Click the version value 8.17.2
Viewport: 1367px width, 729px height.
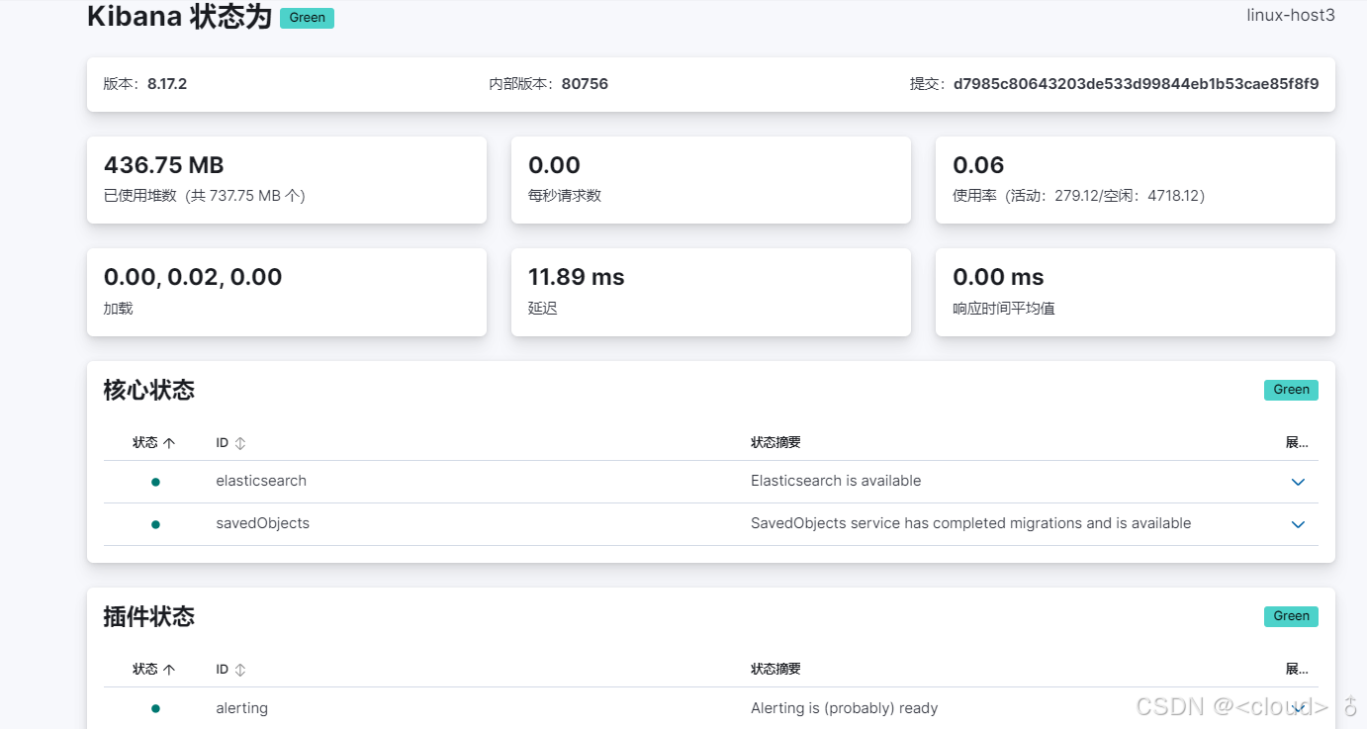(167, 84)
